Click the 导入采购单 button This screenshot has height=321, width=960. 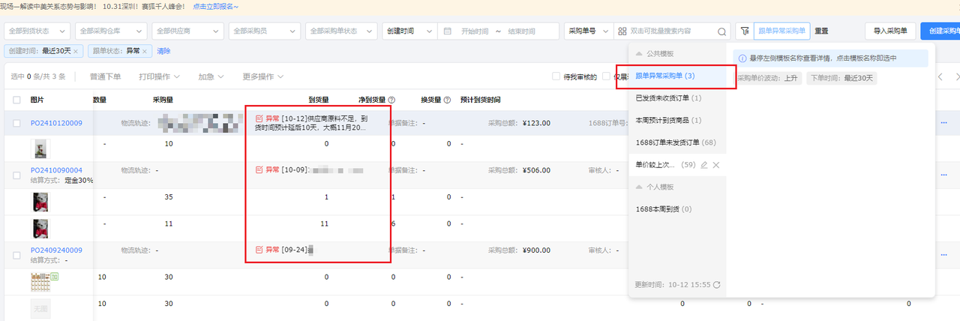pyautogui.click(x=890, y=31)
